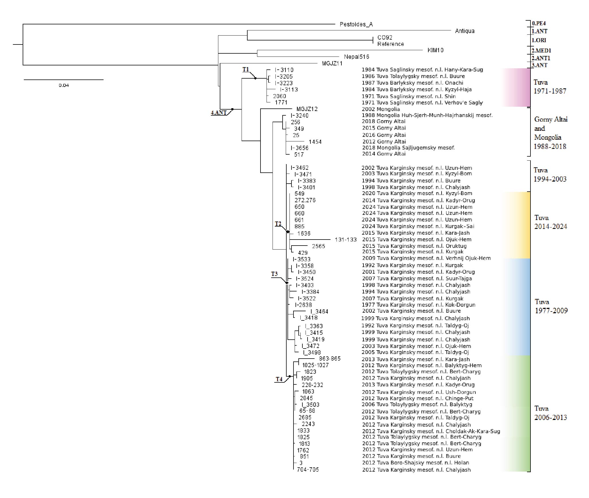Select strain 131-133 leaf label
Image resolution: width=589 pixels, height=498 pixels.
pos(345,240)
